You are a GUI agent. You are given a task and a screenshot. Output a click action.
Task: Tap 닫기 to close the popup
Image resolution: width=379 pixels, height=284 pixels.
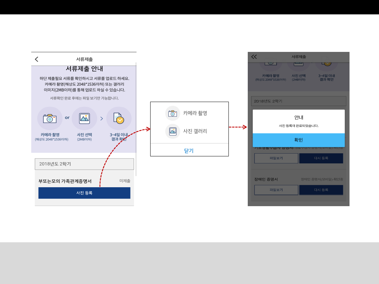[x=189, y=151]
